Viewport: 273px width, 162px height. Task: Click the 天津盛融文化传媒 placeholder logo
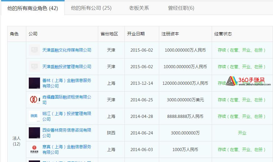coord(34,50)
